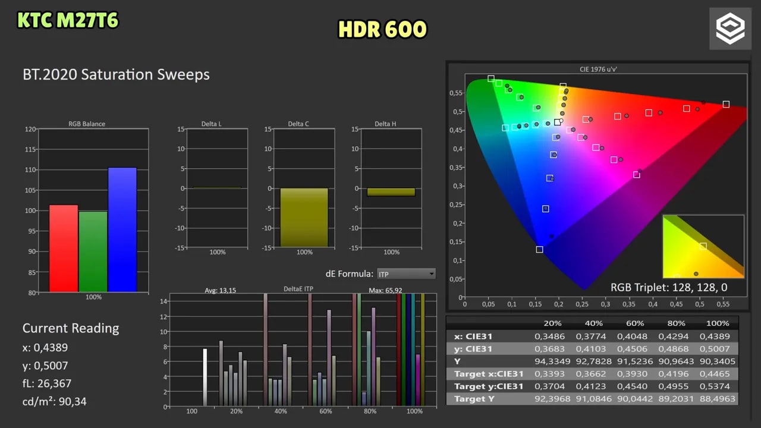
Task: Click the 'fL: 26,367' reading
Action: [x=47, y=383]
